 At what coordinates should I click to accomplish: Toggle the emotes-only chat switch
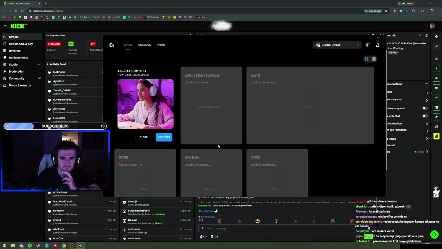tap(425, 116)
